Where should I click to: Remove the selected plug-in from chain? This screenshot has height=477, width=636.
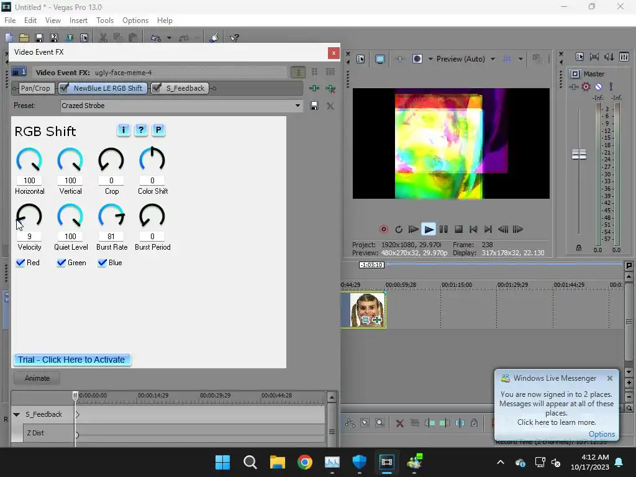pos(330,88)
